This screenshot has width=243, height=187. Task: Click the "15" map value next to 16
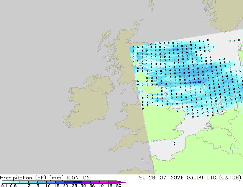click(200, 82)
